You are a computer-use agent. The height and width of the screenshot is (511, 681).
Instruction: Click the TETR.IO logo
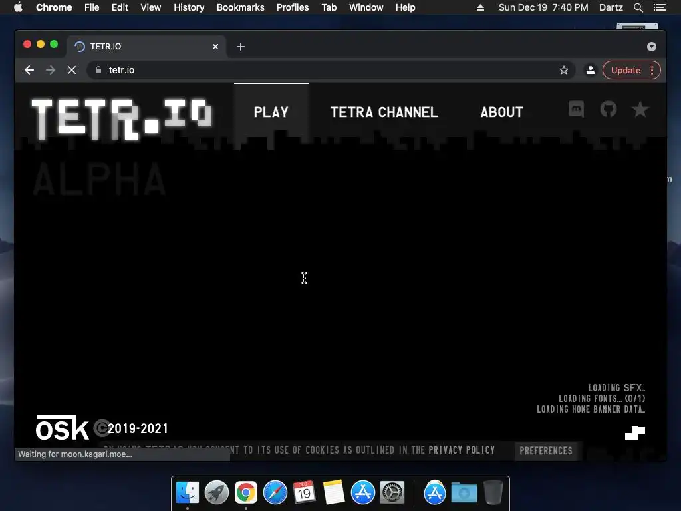click(122, 118)
